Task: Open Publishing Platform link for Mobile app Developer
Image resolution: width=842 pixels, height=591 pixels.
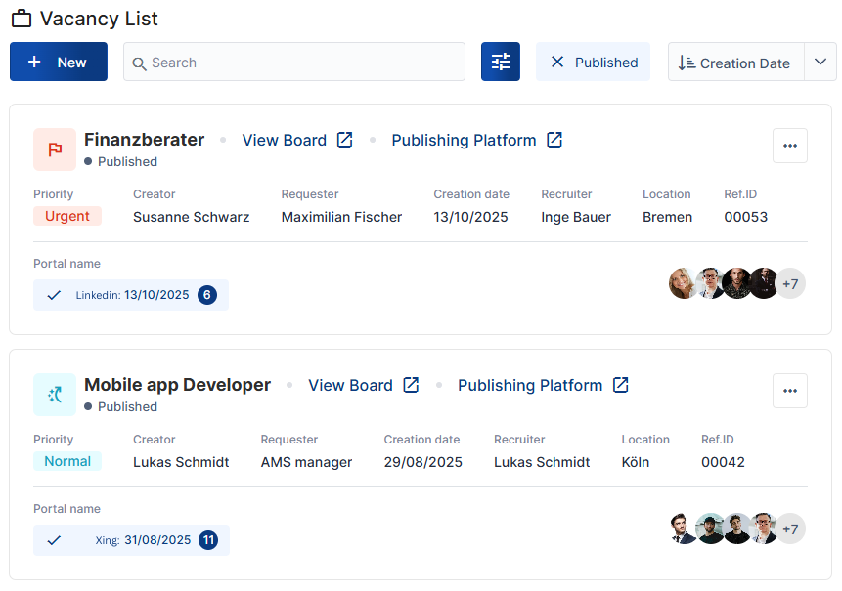Action: [x=529, y=385]
